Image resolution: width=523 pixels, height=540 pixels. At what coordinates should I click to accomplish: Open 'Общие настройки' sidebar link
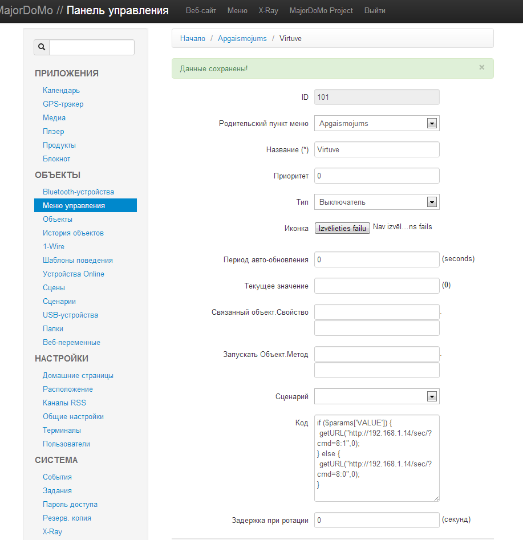(x=73, y=416)
